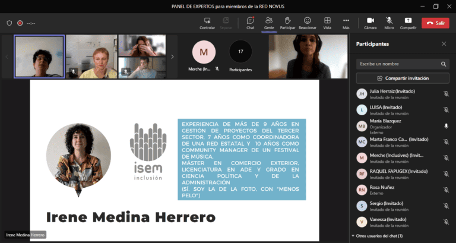Screen dimensions: 456x243
Task: Select the woman covering face thumbnail
Action: point(142,46)
